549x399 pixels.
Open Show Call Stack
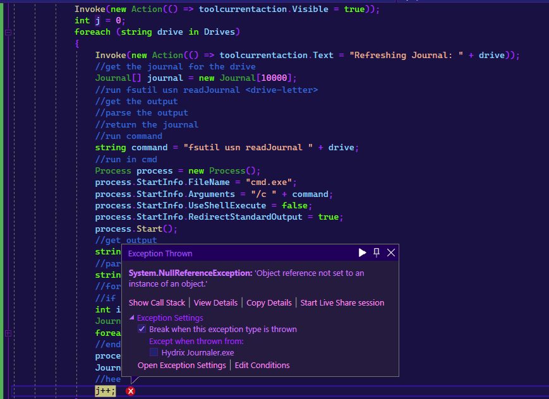(x=157, y=302)
